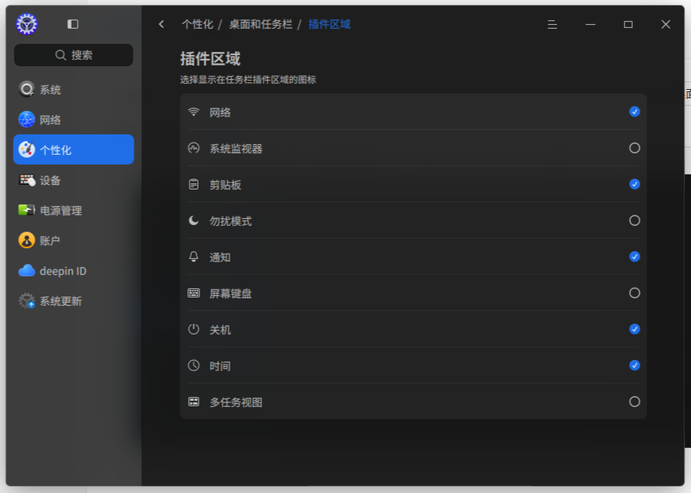Select deepin ID label in sidebar
Screen dimensions: 691x493
click(x=63, y=271)
